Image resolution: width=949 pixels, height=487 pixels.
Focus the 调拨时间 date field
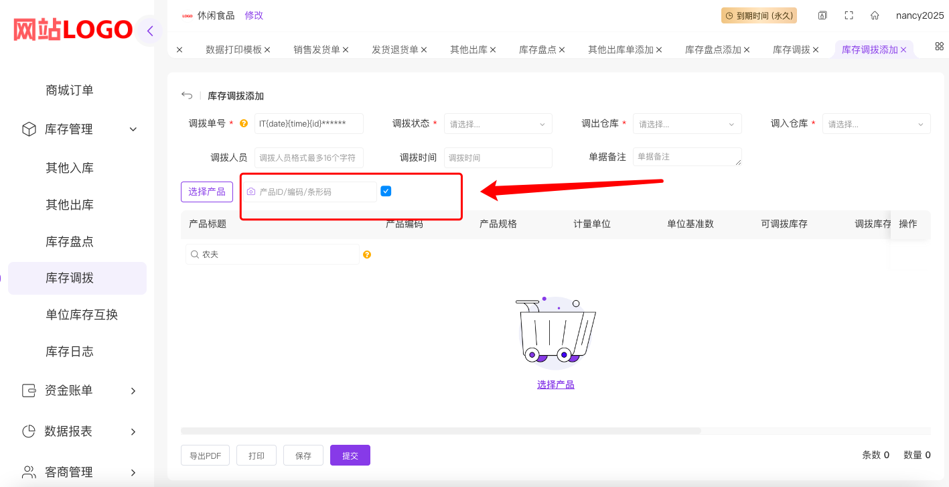pos(498,157)
